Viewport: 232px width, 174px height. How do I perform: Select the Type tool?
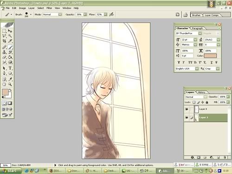point(10,68)
